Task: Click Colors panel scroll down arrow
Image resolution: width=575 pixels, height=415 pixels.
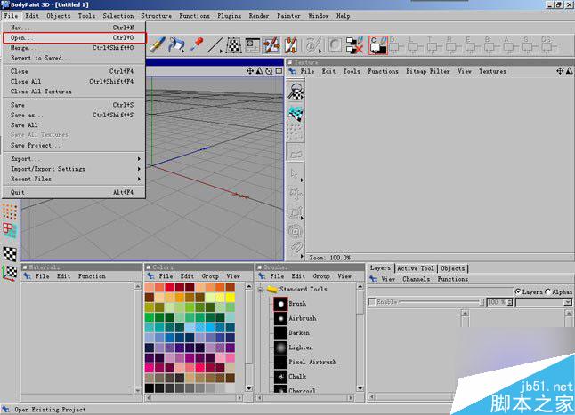Action: click(x=249, y=388)
